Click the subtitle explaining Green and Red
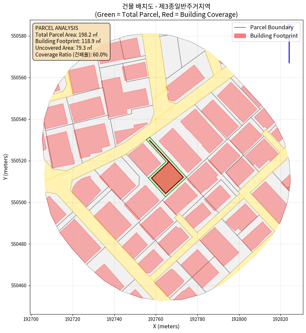Screen dimensions: 306x333 167,14
